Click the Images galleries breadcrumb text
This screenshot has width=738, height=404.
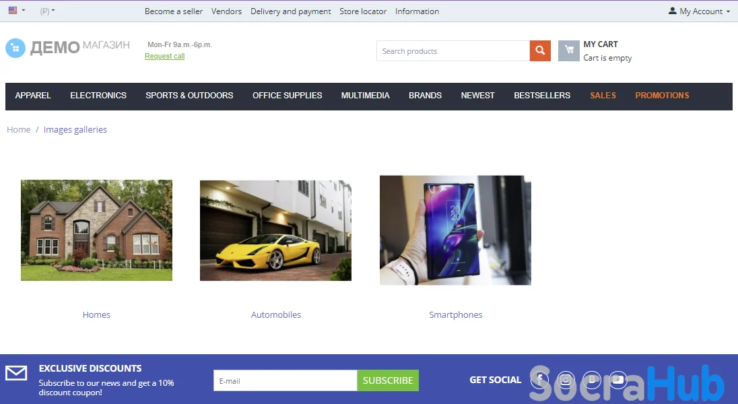[75, 129]
